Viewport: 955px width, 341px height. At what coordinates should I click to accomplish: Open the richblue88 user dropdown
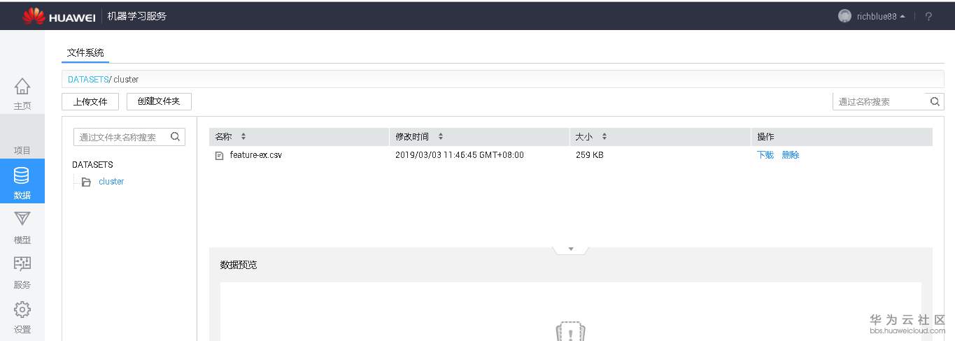pos(872,16)
